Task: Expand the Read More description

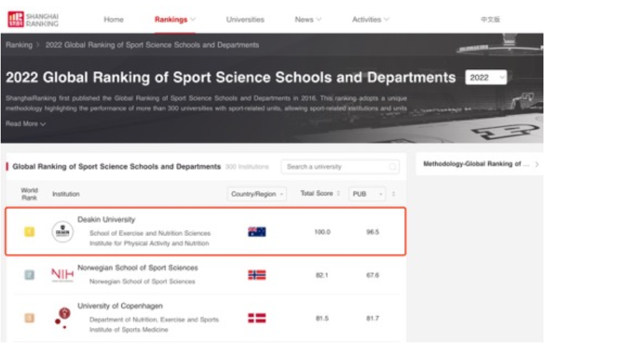Action: pyautogui.click(x=26, y=124)
